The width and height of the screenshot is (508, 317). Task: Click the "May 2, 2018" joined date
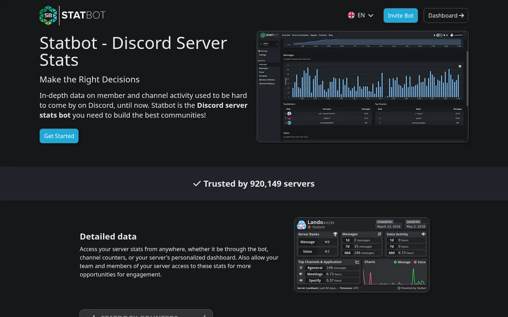point(416,227)
